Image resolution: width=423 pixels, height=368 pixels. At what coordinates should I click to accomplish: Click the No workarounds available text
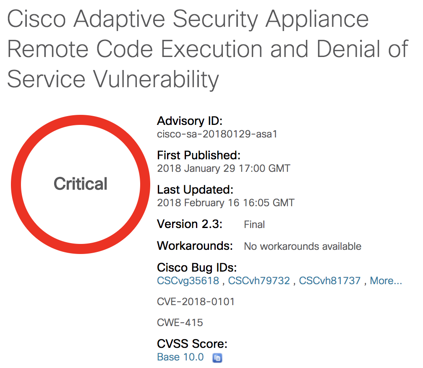pyautogui.click(x=303, y=246)
